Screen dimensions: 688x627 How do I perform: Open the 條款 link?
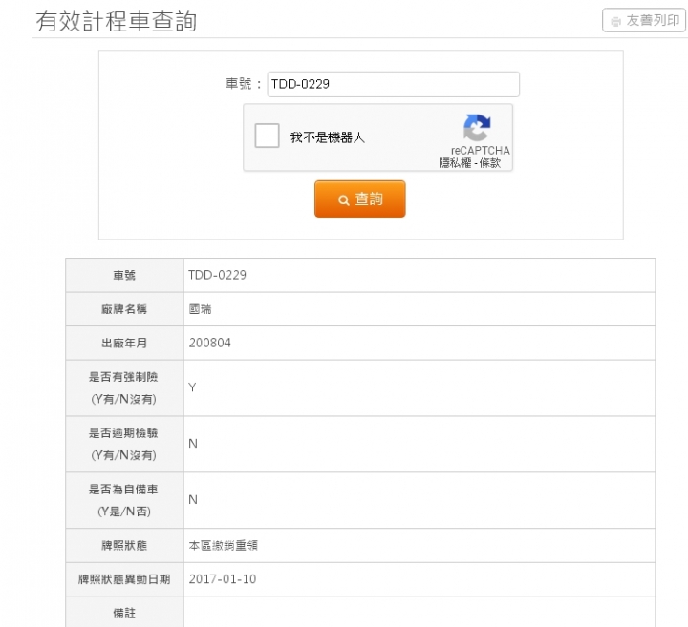coord(489,163)
